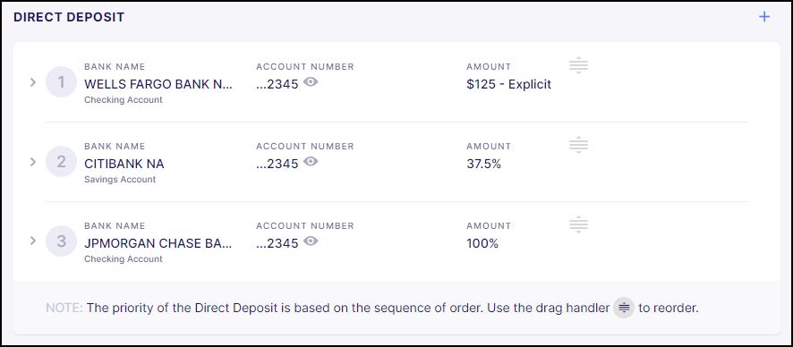Add a new direct deposit with plus icon
The image size is (793, 347).
[764, 17]
